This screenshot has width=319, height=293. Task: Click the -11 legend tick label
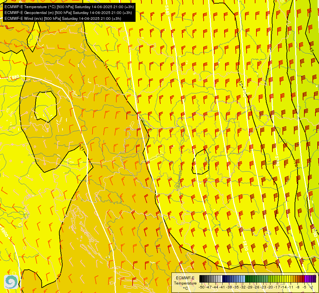pyautogui.click(x=290, y=287)
